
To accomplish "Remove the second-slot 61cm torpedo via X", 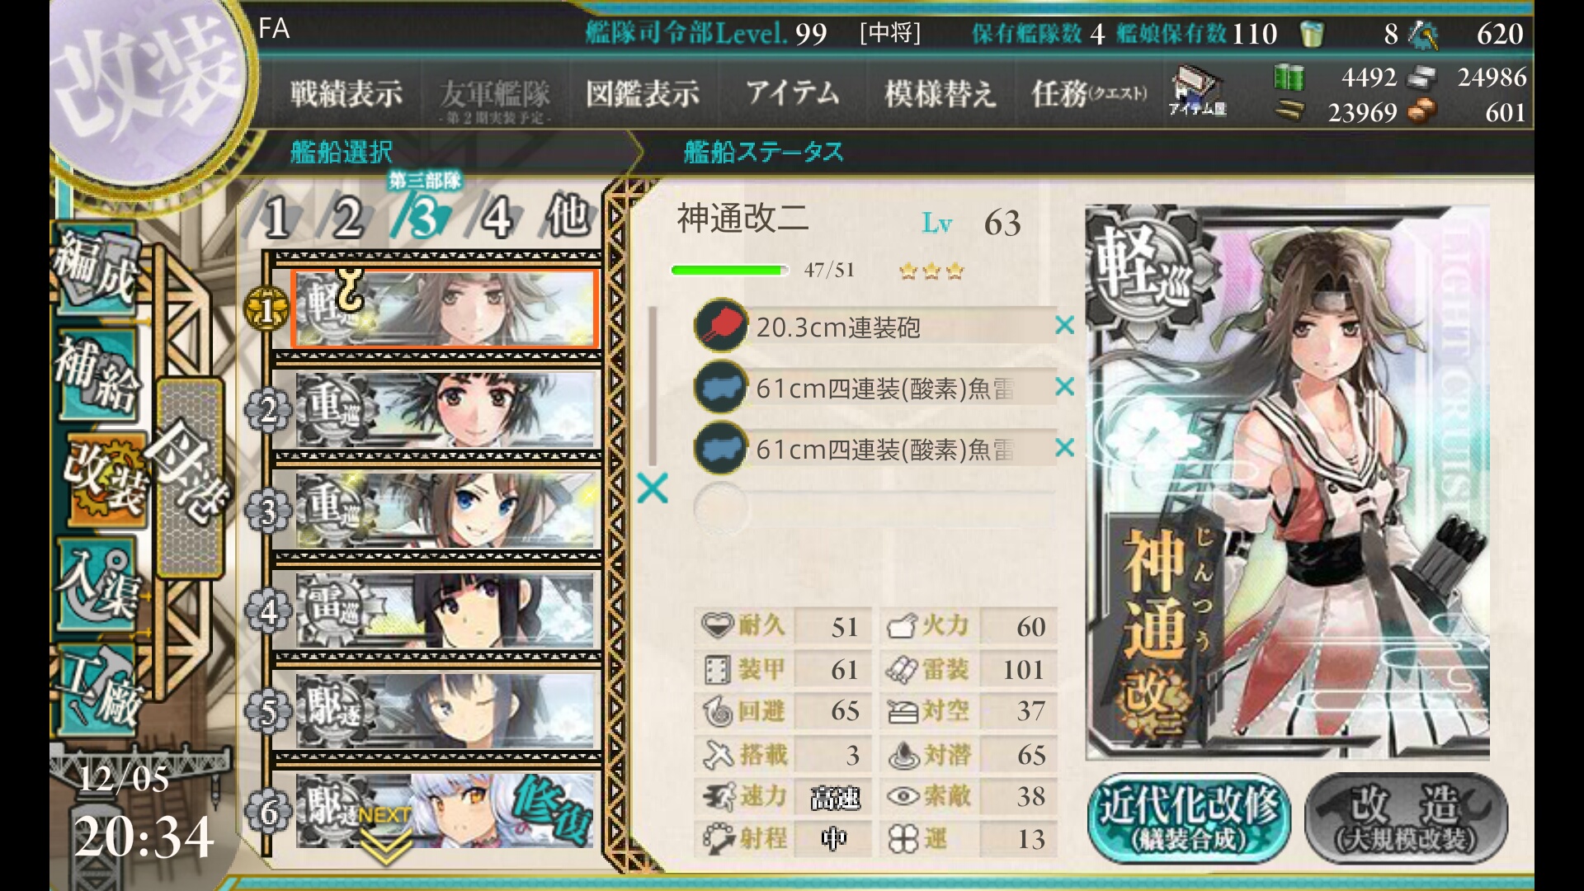I will [x=1064, y=386].
